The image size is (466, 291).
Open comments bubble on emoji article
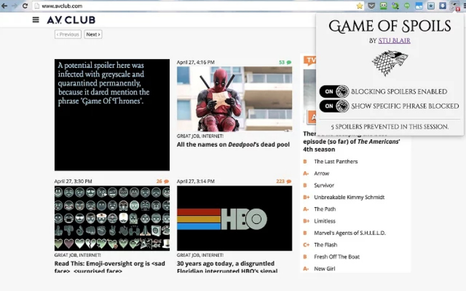tap(167, 182)
